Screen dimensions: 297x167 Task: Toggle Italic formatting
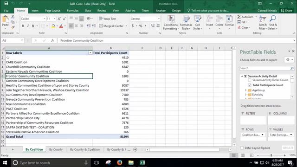[x=28, y=26]
